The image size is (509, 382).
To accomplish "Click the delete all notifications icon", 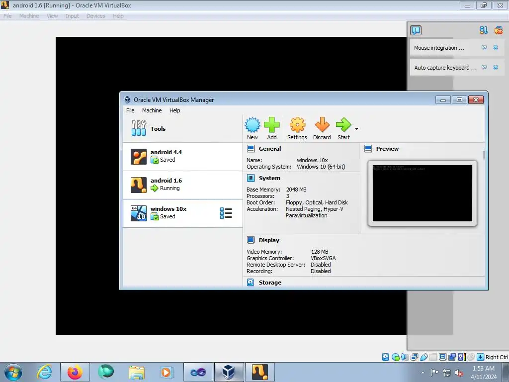I will pos(498,30).
